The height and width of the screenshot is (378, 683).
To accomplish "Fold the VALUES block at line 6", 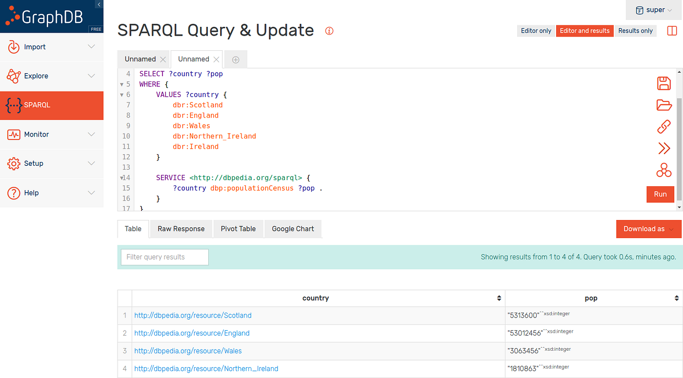I will tap(122, 95).
